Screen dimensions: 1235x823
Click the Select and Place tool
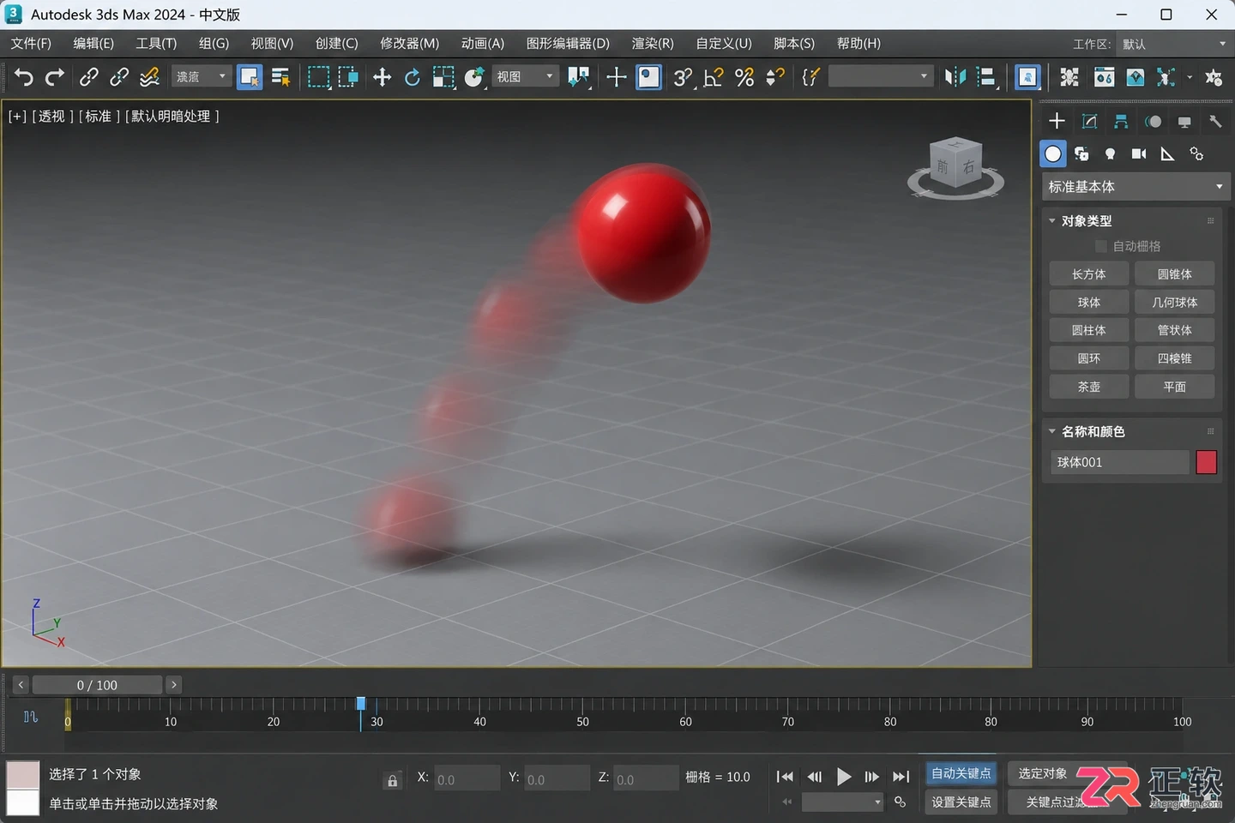coord(474,77)
